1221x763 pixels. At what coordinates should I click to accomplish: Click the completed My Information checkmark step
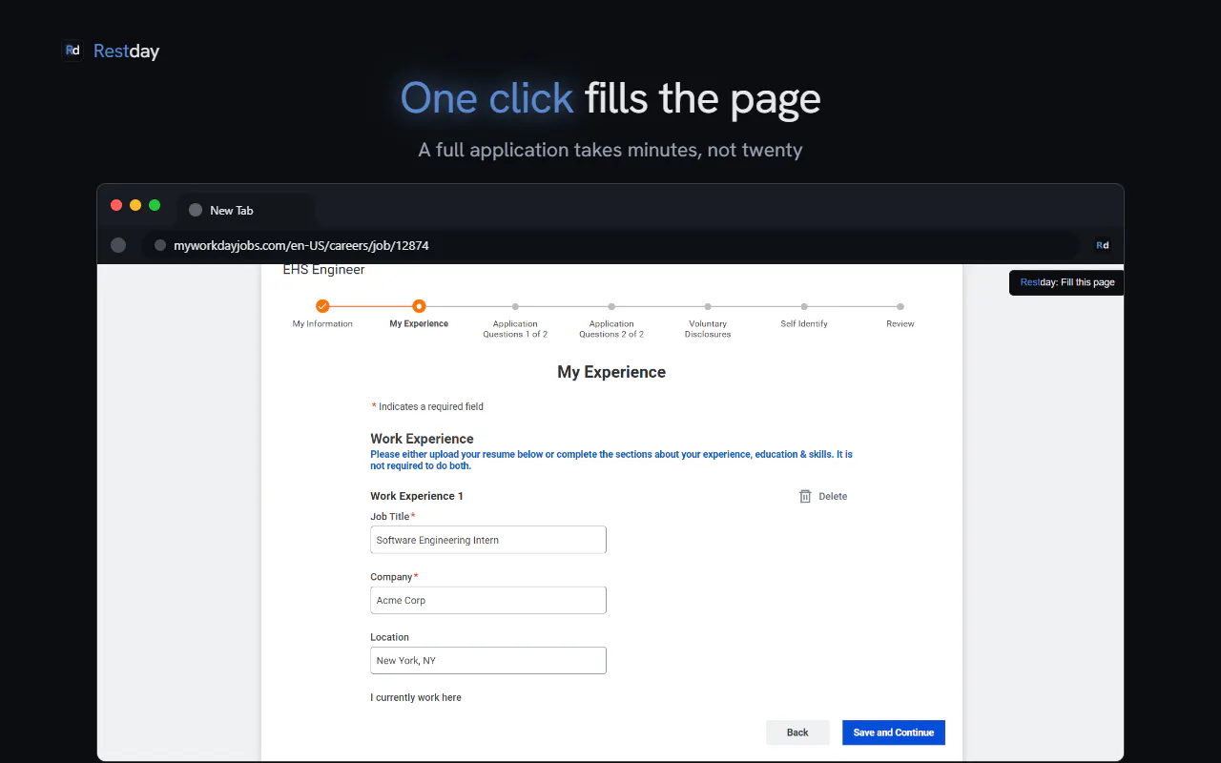322,306
